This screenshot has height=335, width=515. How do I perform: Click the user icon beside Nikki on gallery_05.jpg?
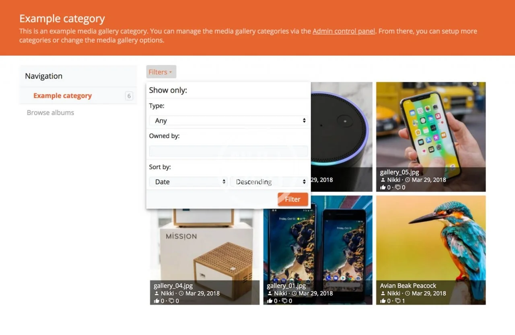pos(383,180)
